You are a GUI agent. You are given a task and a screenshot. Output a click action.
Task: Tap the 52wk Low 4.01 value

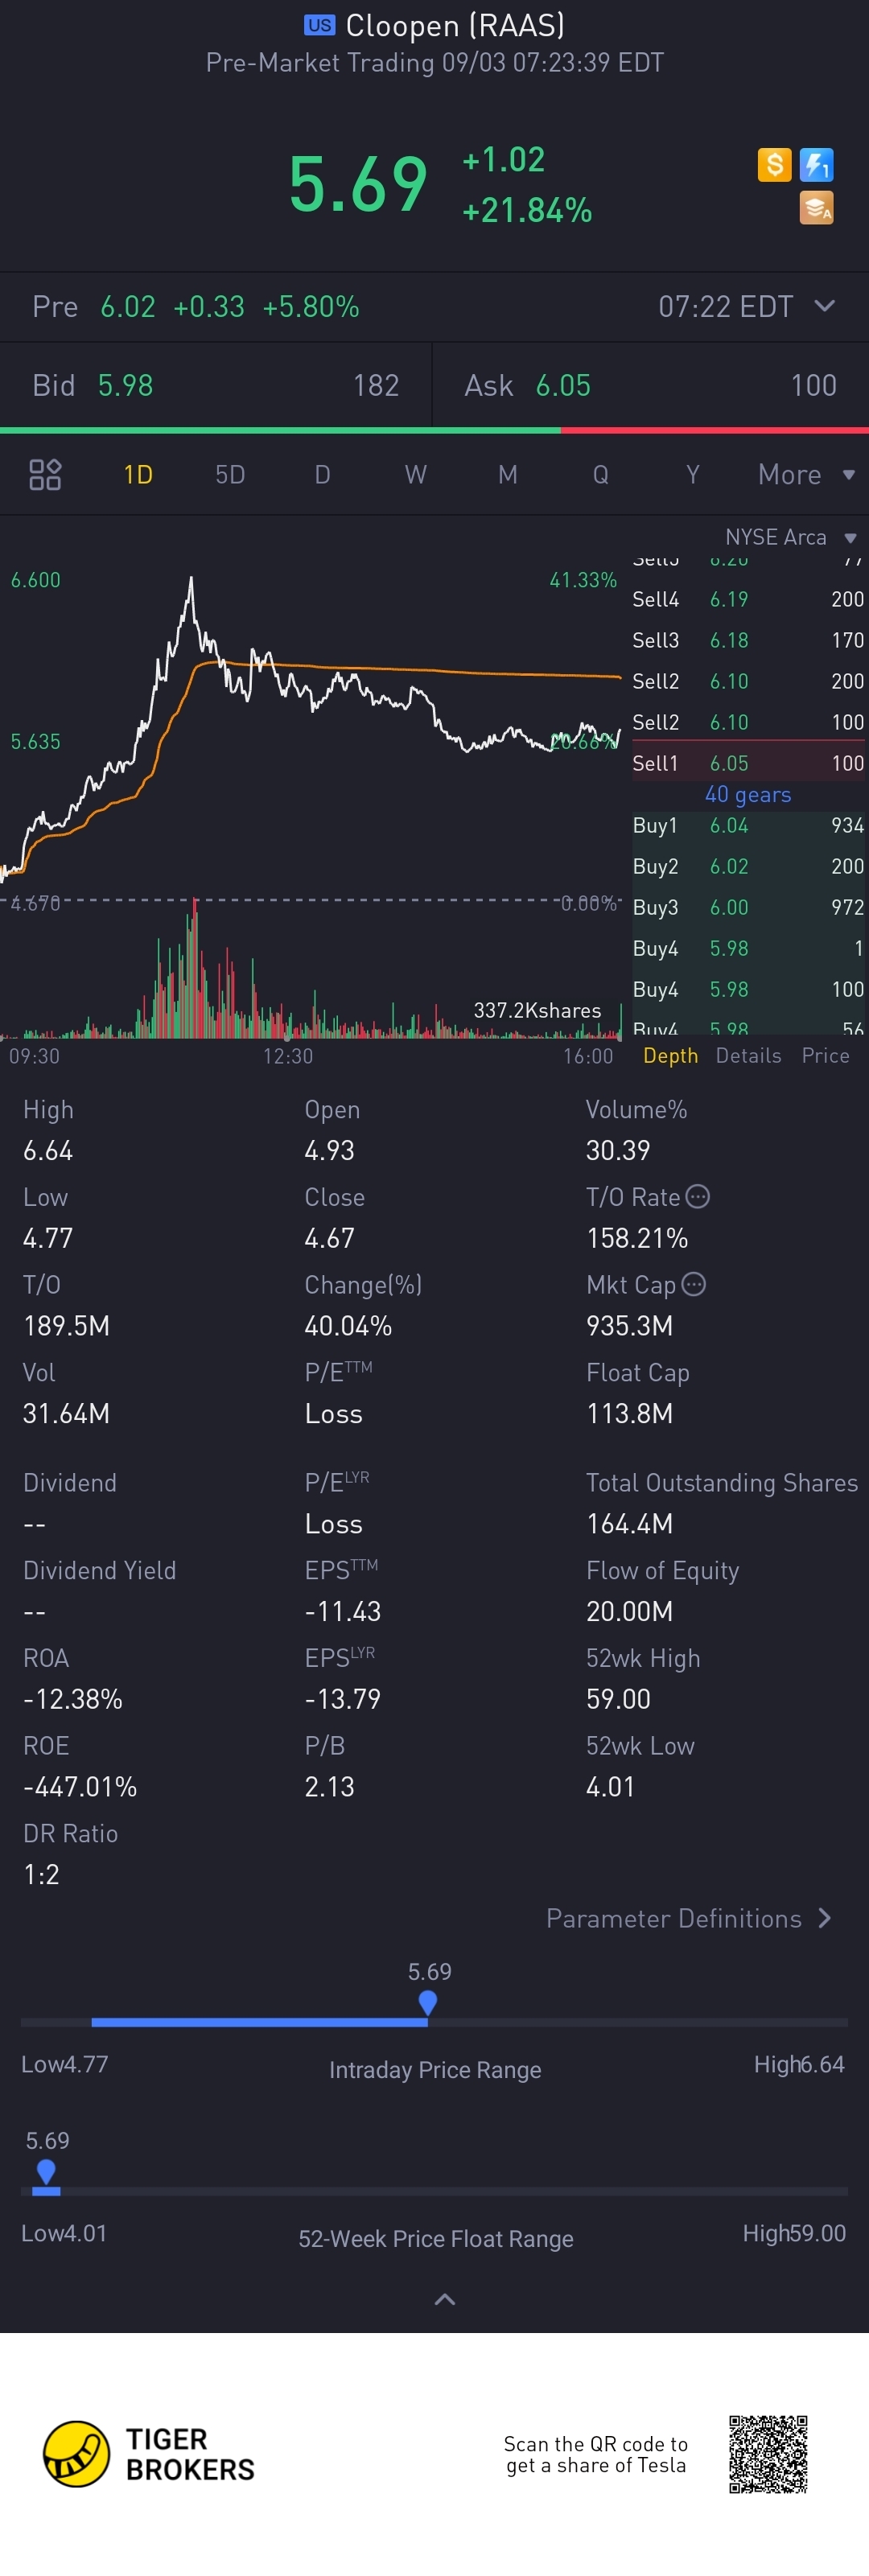coord(610,1786)
